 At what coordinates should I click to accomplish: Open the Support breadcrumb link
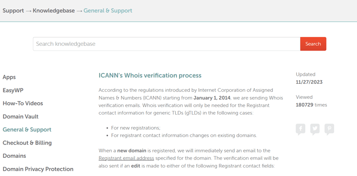point(13,11)
